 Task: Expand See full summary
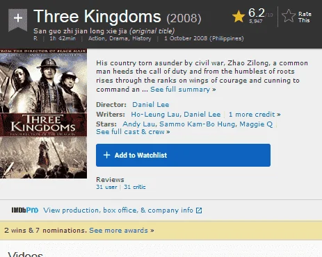tap(183, 90)
